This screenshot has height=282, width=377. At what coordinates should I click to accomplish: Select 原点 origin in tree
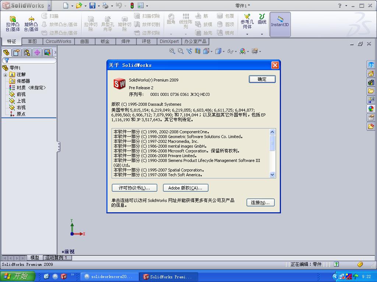coord(21,114)
